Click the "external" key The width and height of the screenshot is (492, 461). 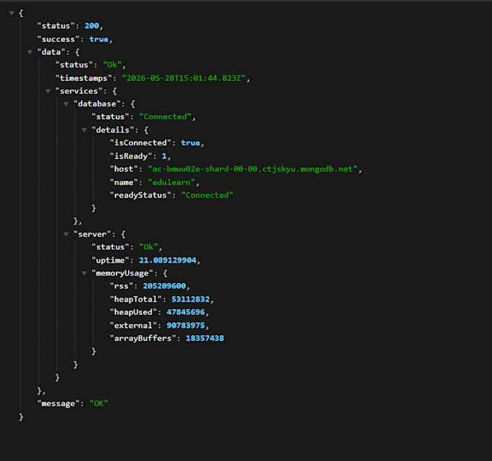click(133, 326)
